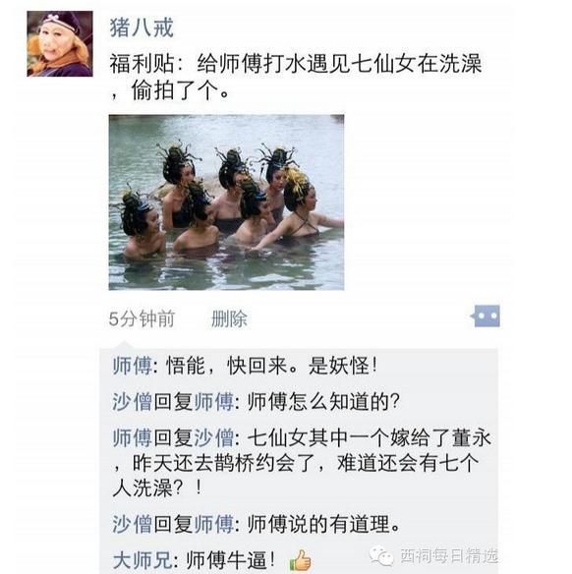
Task: Open the bathing fairies photo thumbnail
Action: [x=226, y=202]
